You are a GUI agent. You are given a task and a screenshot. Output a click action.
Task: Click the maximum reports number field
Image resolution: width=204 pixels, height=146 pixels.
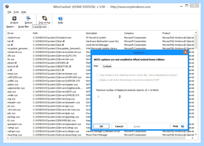107,96
